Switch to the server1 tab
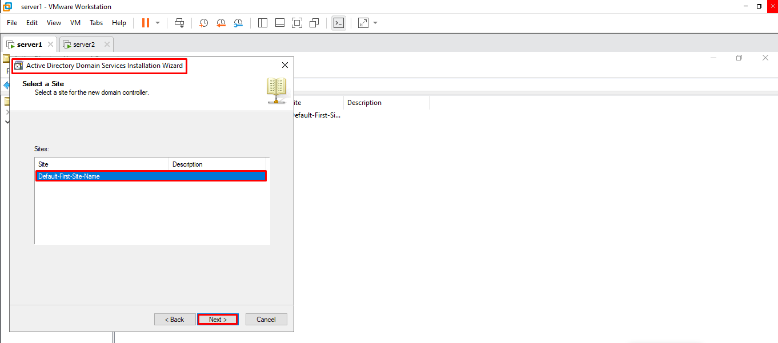This screenshot has height=343, width=778. pos(30,45)
